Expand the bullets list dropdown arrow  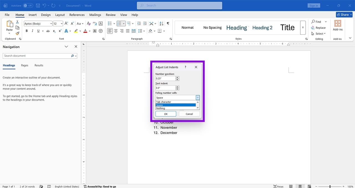coord(114,24)
